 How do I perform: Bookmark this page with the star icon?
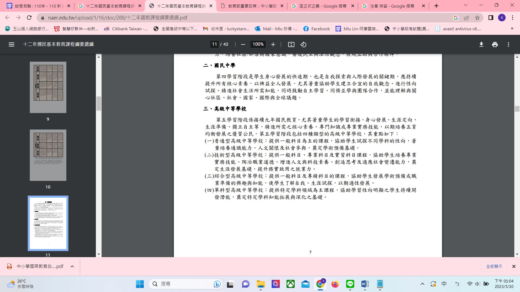477,18
